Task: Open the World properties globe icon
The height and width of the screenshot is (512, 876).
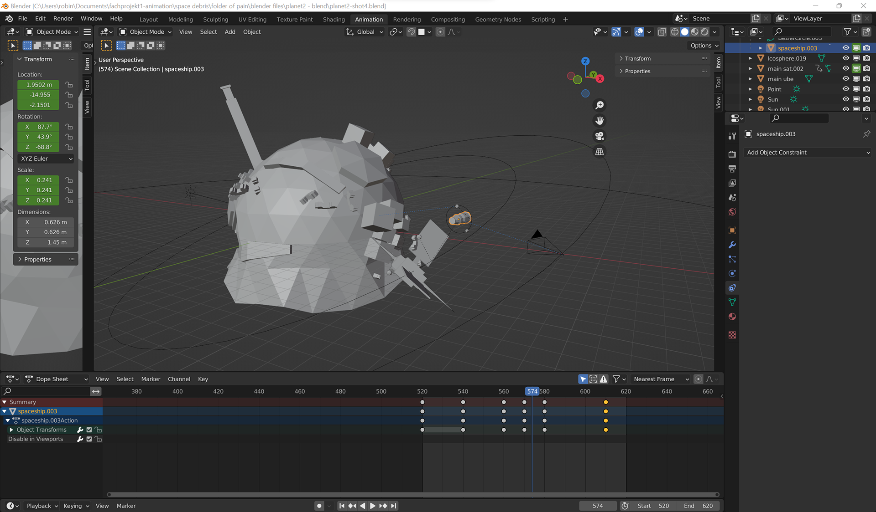Action: tap(732, 212)
